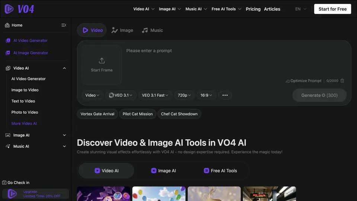Clear prompt using the trash icon
The image size is (357, 201).
[342, 81]
